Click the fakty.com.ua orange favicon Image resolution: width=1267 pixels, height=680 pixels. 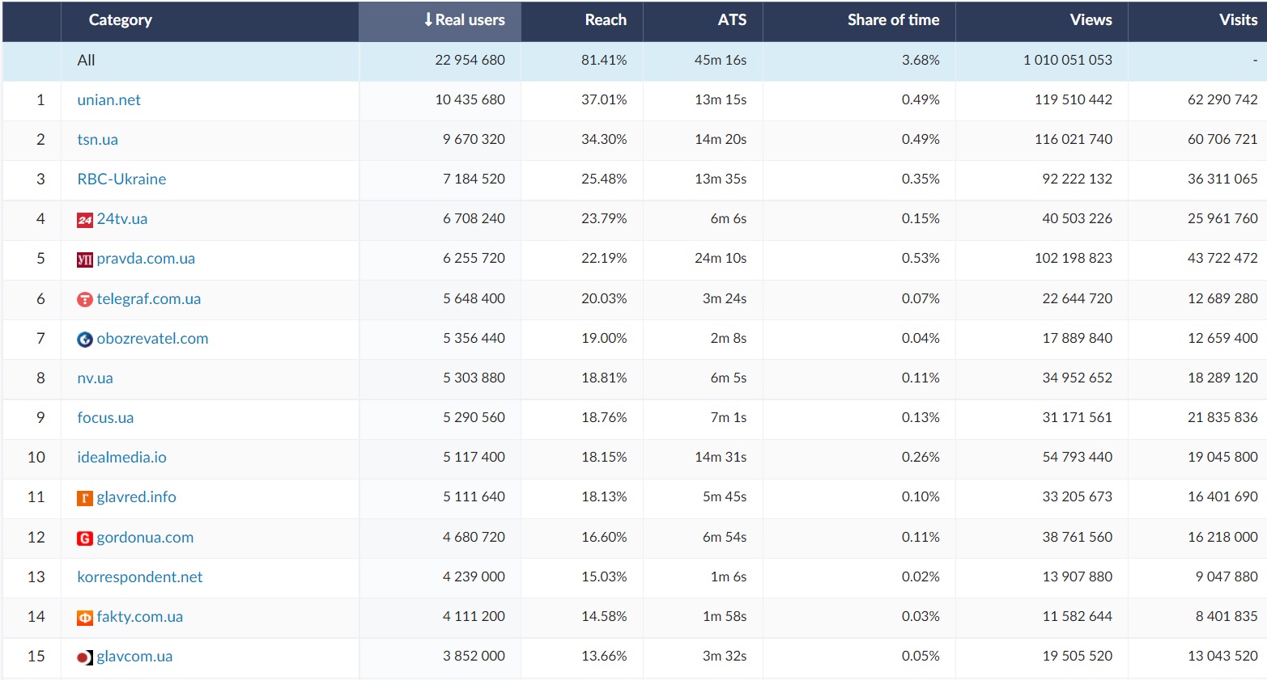coord(84,618)
